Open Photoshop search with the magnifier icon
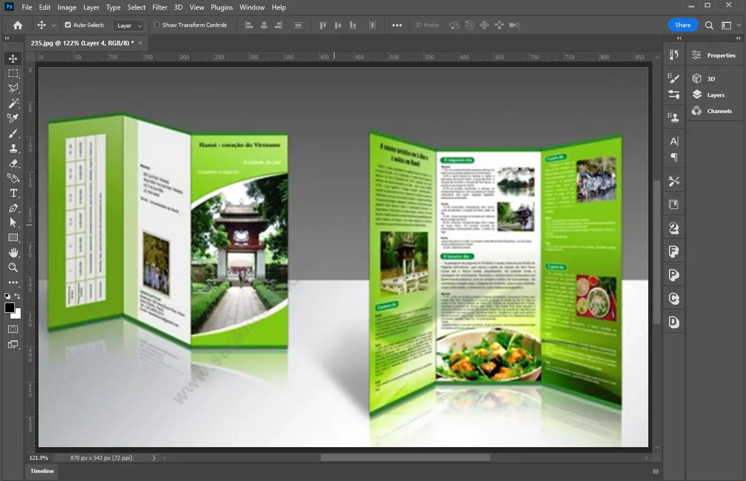Image resolution: width=746 pixels, height=481 pixels. click(709, 25)
